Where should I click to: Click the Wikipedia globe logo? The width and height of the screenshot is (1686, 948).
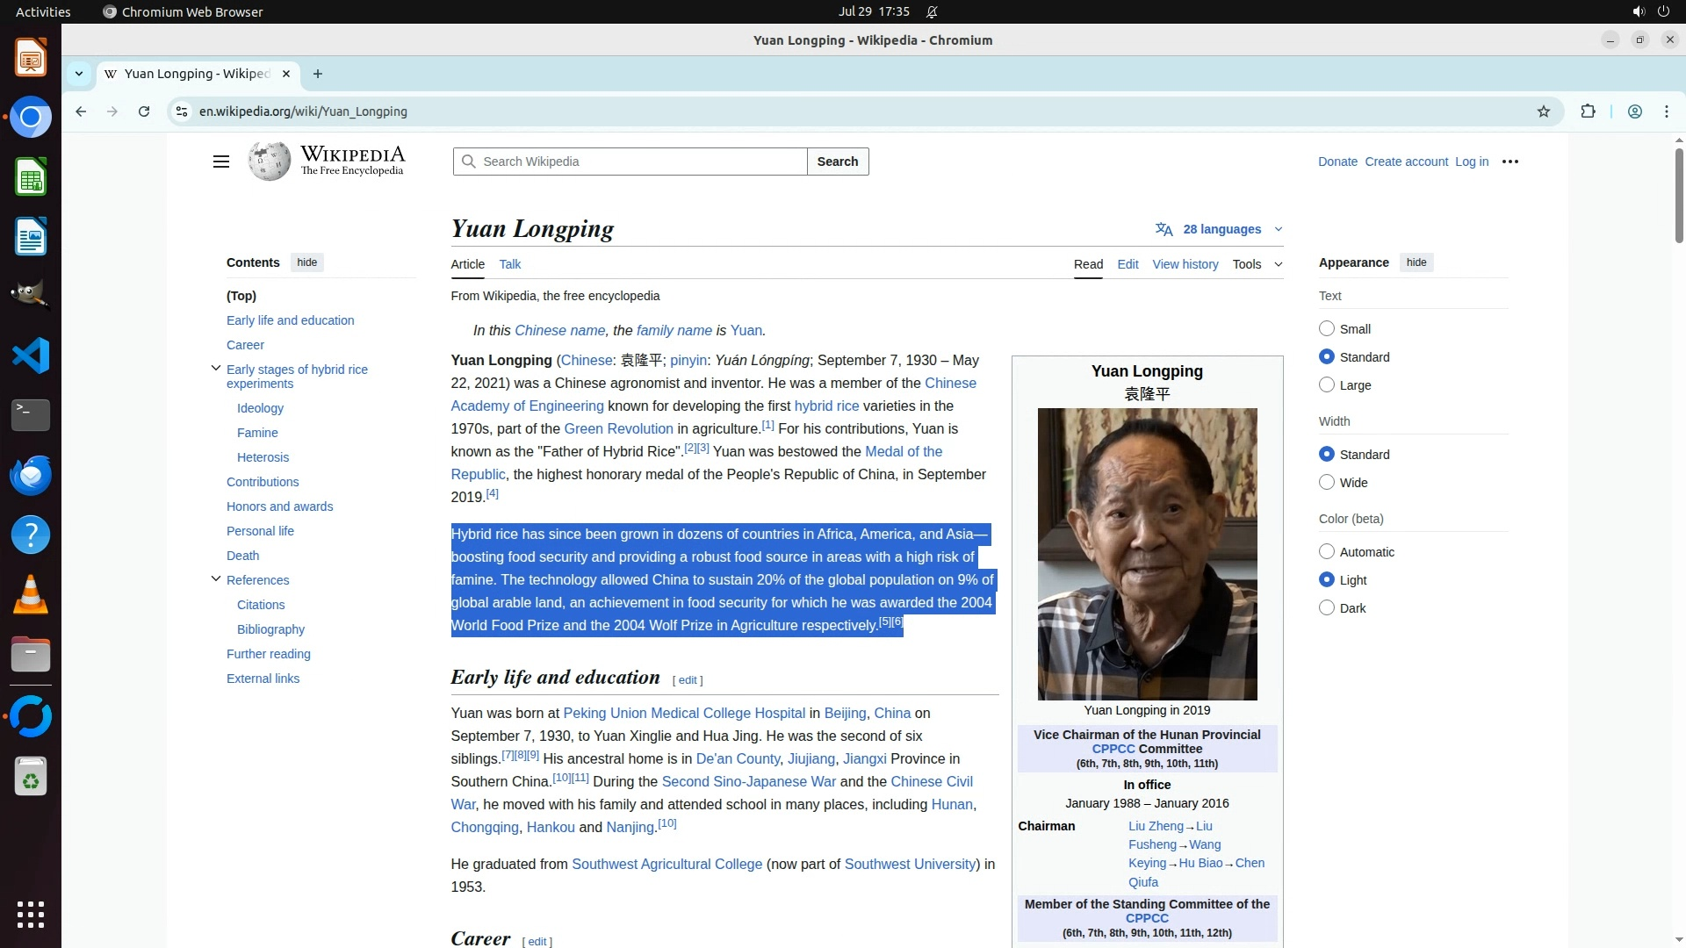pos(269,162)
